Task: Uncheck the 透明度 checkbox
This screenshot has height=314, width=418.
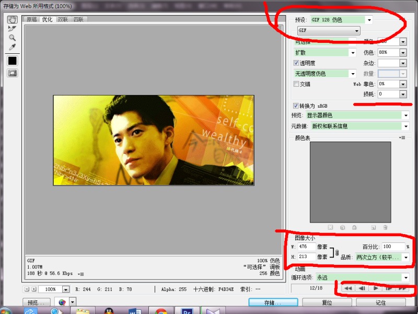Action: pos(297,63)
